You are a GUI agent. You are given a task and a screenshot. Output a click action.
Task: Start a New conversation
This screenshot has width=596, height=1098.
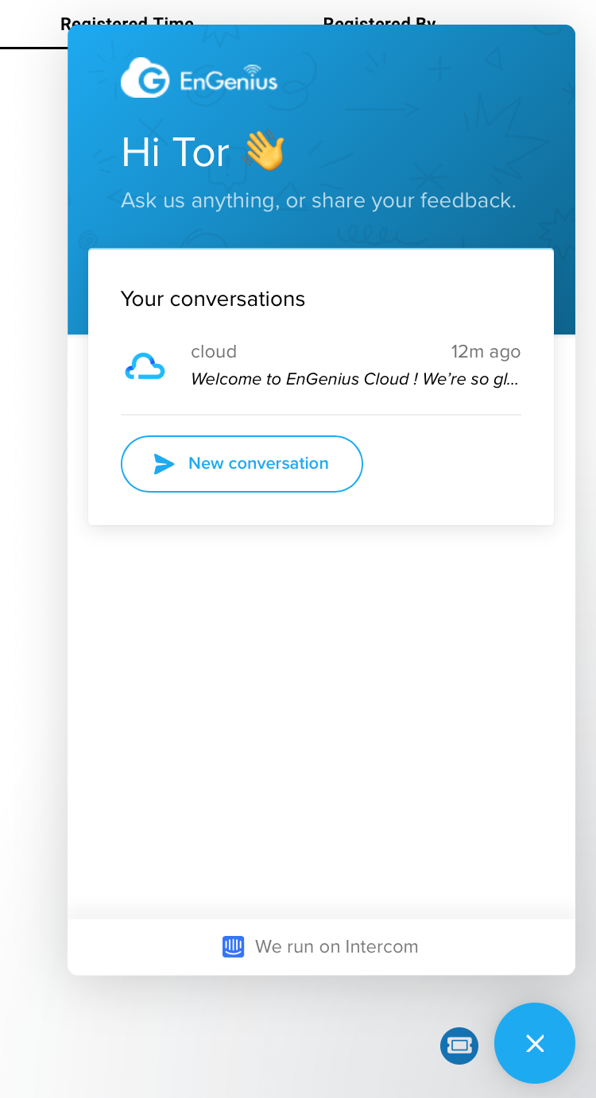[242, 464]
